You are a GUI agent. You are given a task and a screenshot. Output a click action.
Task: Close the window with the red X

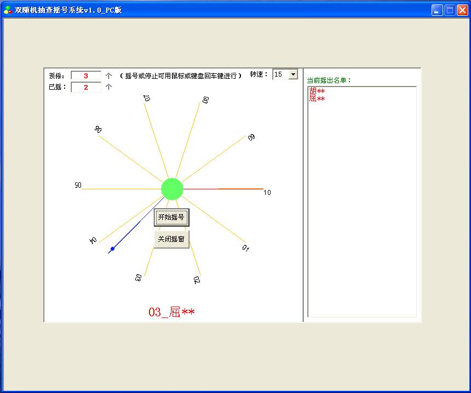tap(461, 10)
